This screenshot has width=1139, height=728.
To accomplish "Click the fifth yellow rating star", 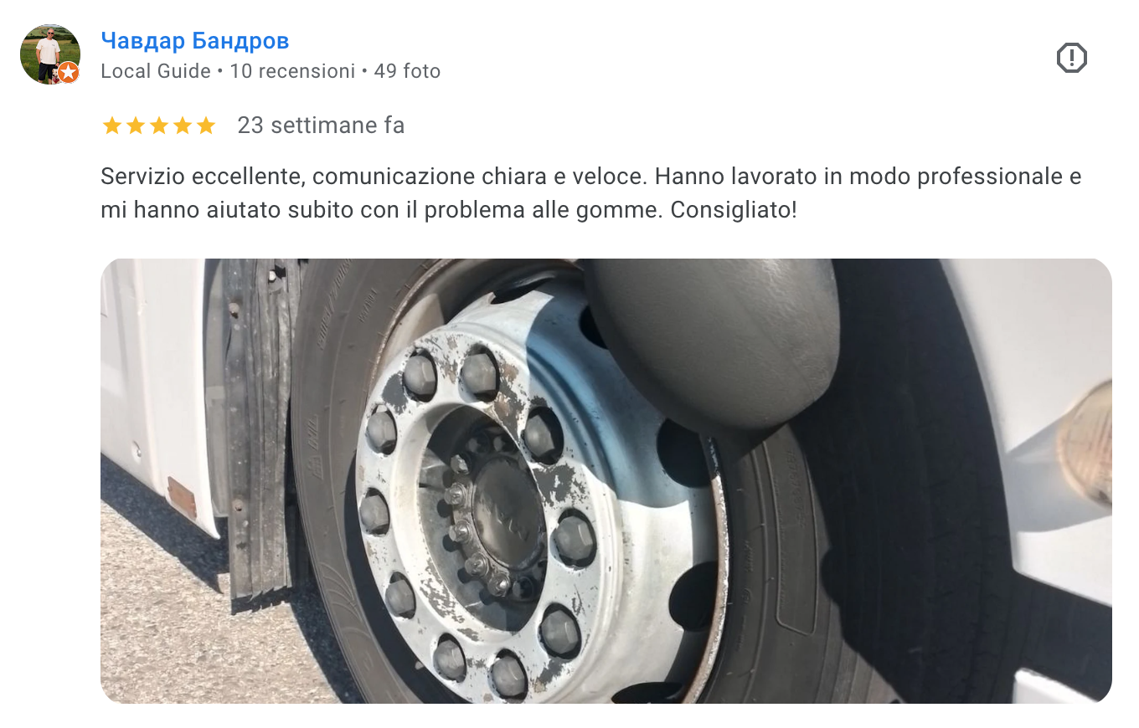I will [205, 126].
